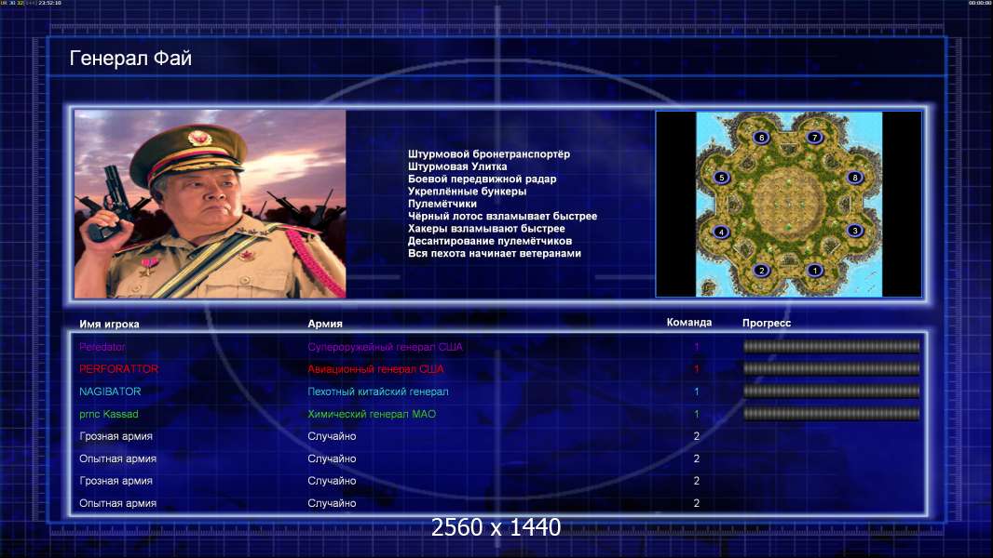
Task: Click 'Пехотный китайский генерал' army entry
Action: click(378, 392)
